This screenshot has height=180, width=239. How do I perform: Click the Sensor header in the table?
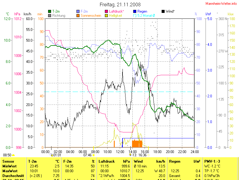8,161
